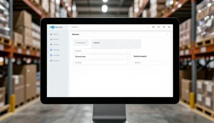Open the first sidebar navigation icon
Viewport: 214px width, 123px height.
click(x=51, y=34)
